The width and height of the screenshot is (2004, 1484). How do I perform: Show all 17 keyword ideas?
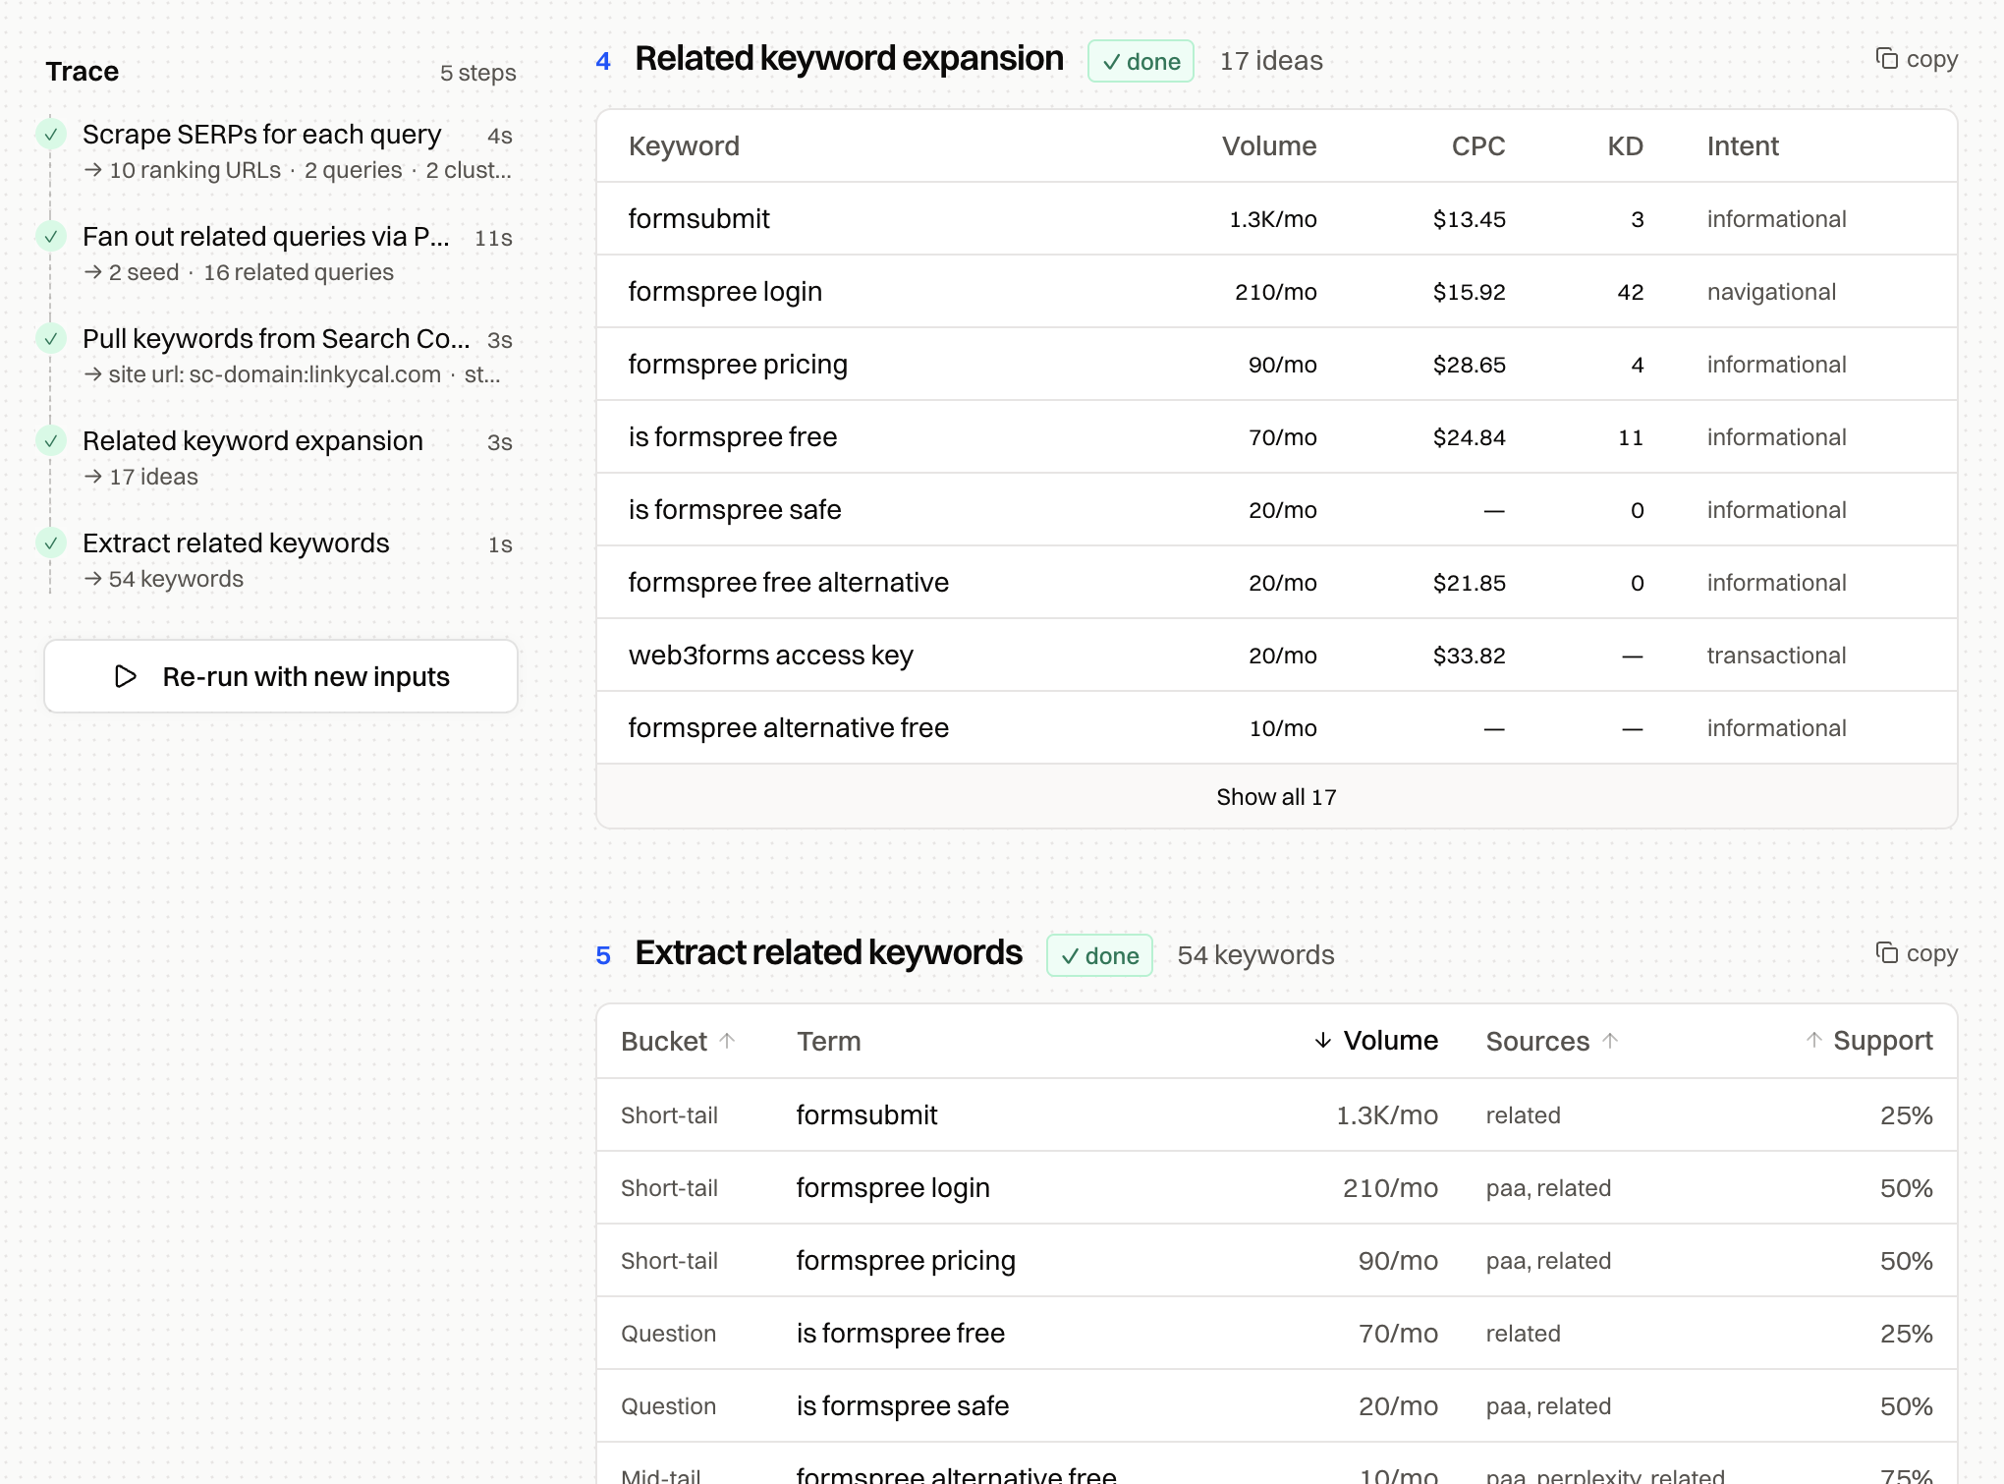(1276, 797)
